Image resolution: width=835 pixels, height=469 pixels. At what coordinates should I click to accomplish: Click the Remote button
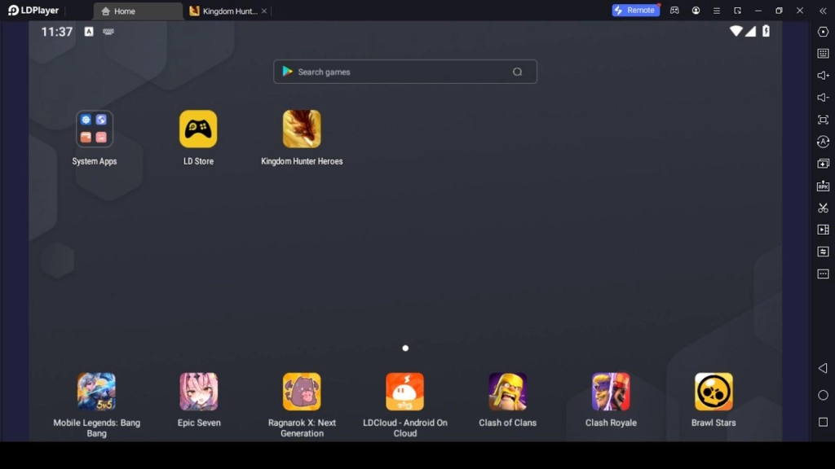635,10
